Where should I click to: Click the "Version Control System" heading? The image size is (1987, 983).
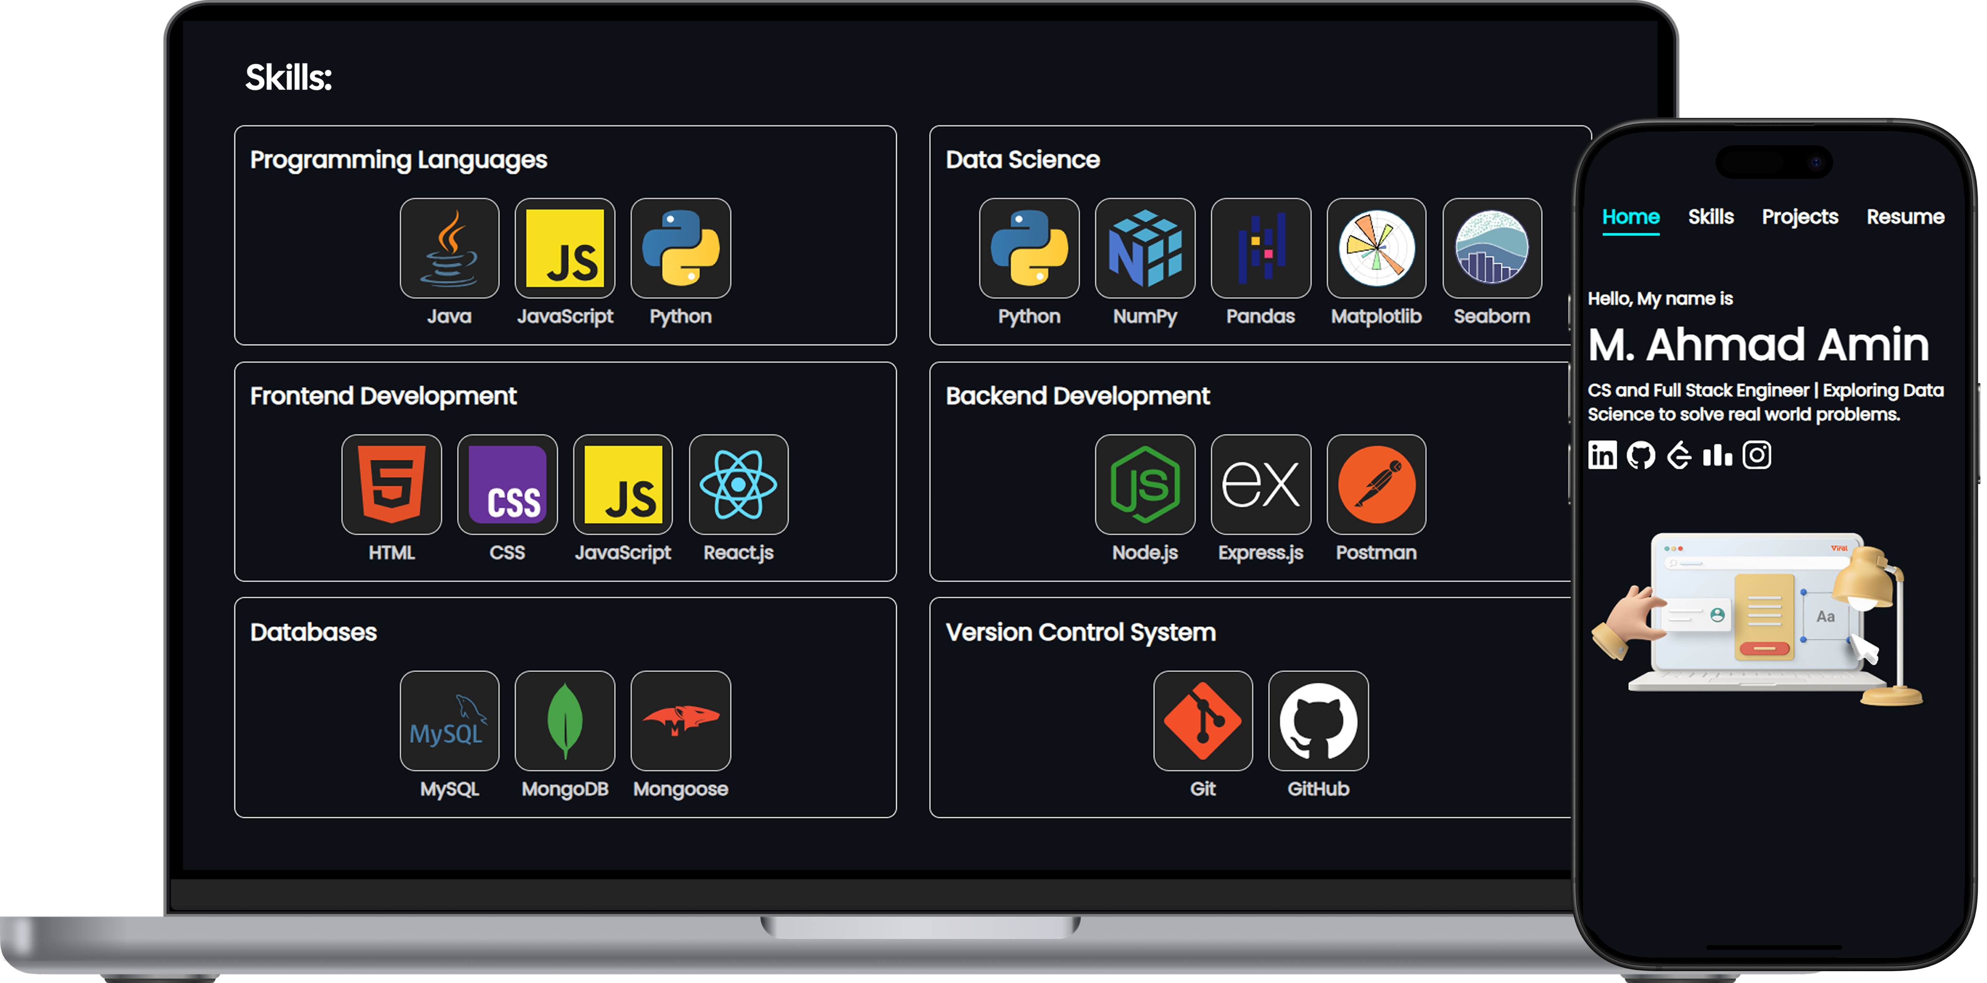pos(1081,632)
